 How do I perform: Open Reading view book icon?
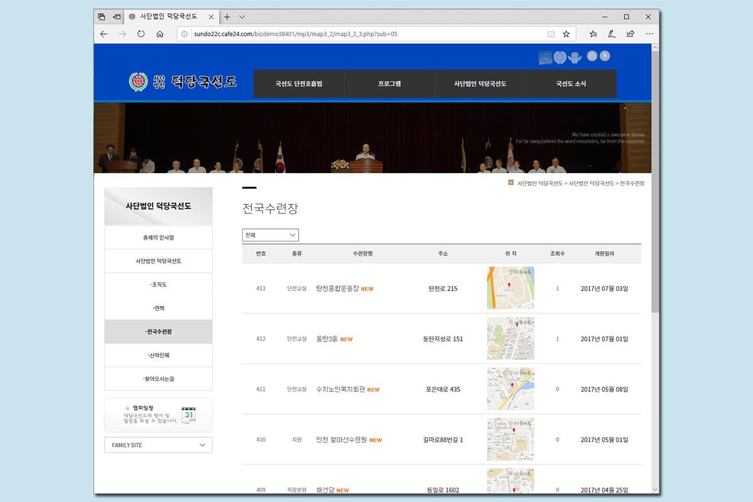point(550,34)
